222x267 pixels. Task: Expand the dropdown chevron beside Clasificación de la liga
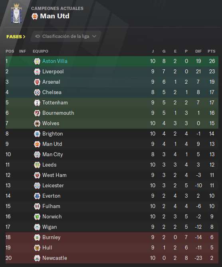[x=94, y=36]
